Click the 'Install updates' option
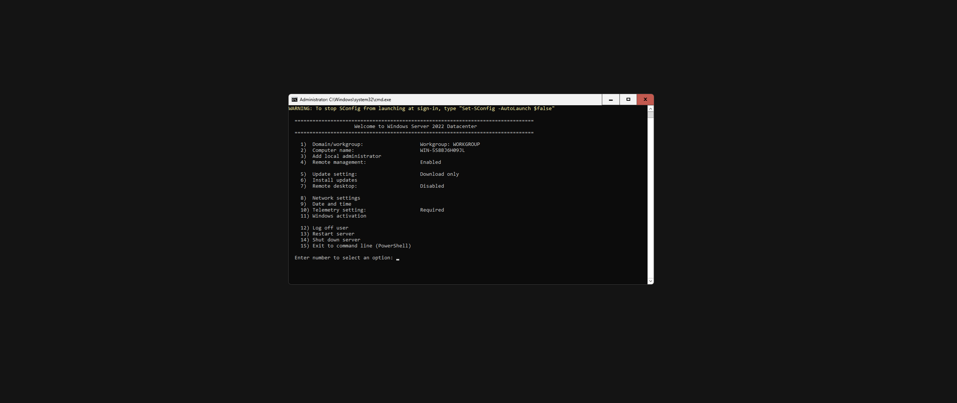This screenshot has width=957, height=403. coord(329,180)
